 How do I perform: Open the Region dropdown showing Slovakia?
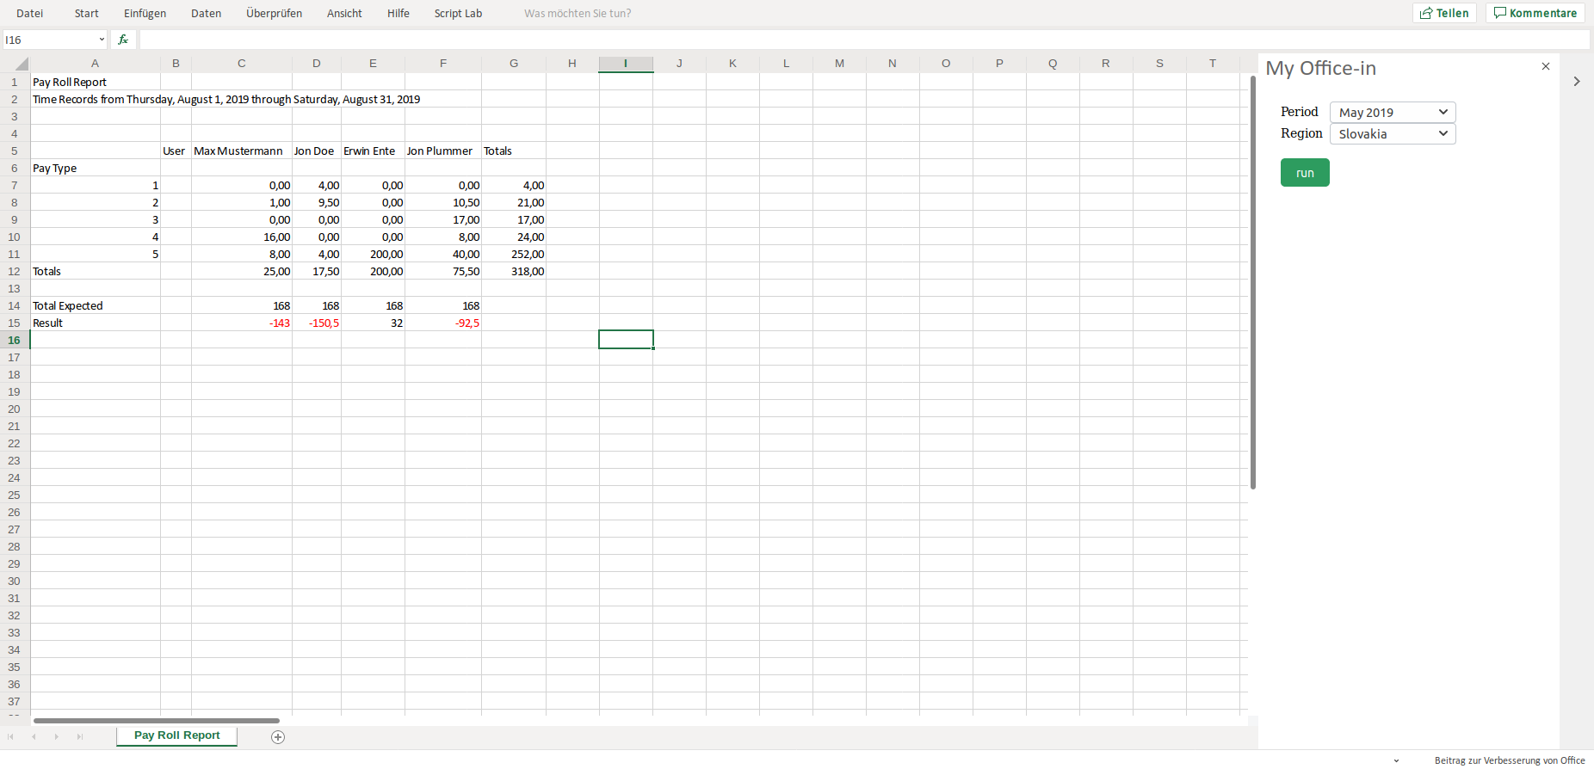tap(1393, 133)
